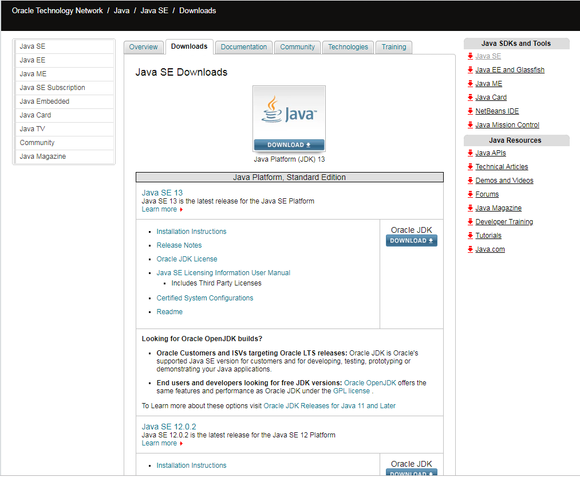Click Java SE in the breadcrumb trail

tap(154, 11)
